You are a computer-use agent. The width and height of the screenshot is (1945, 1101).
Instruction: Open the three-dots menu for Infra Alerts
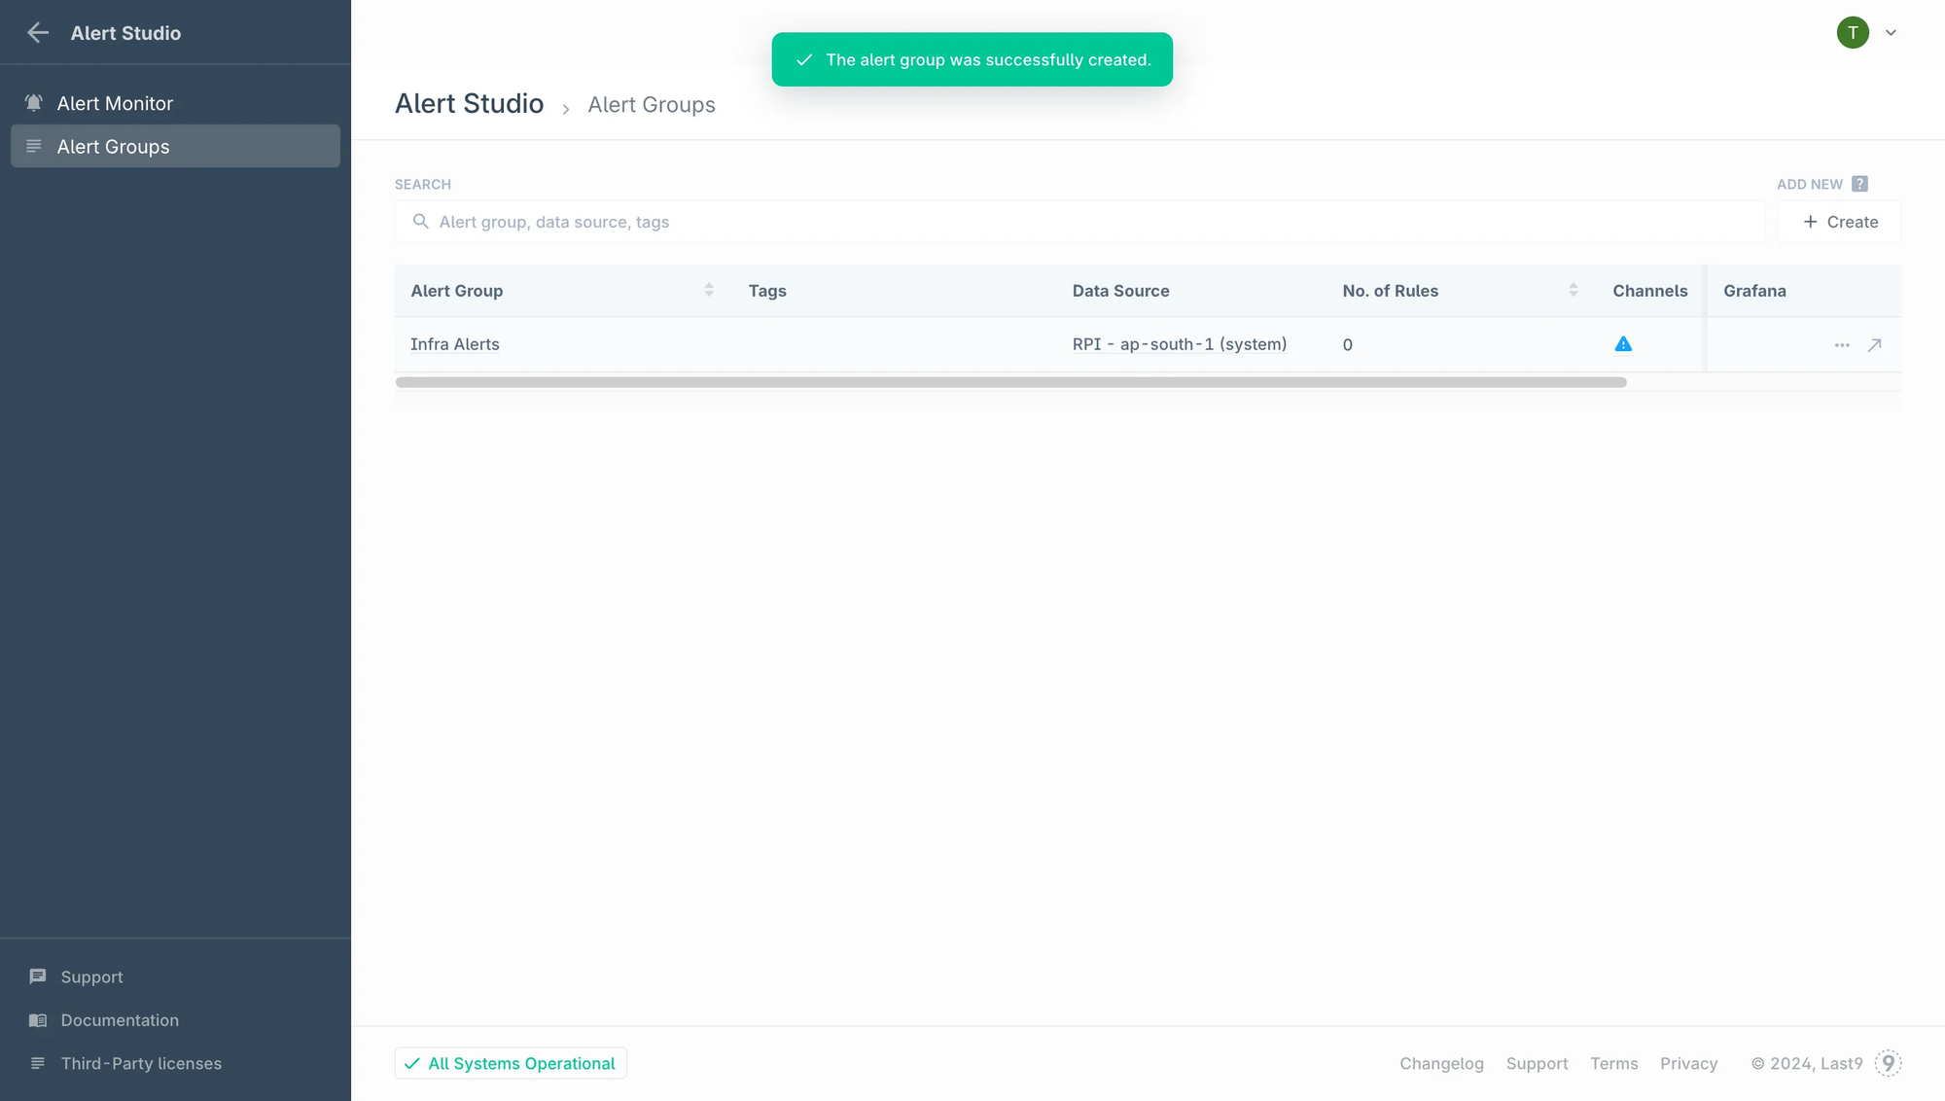point(1842,345)
